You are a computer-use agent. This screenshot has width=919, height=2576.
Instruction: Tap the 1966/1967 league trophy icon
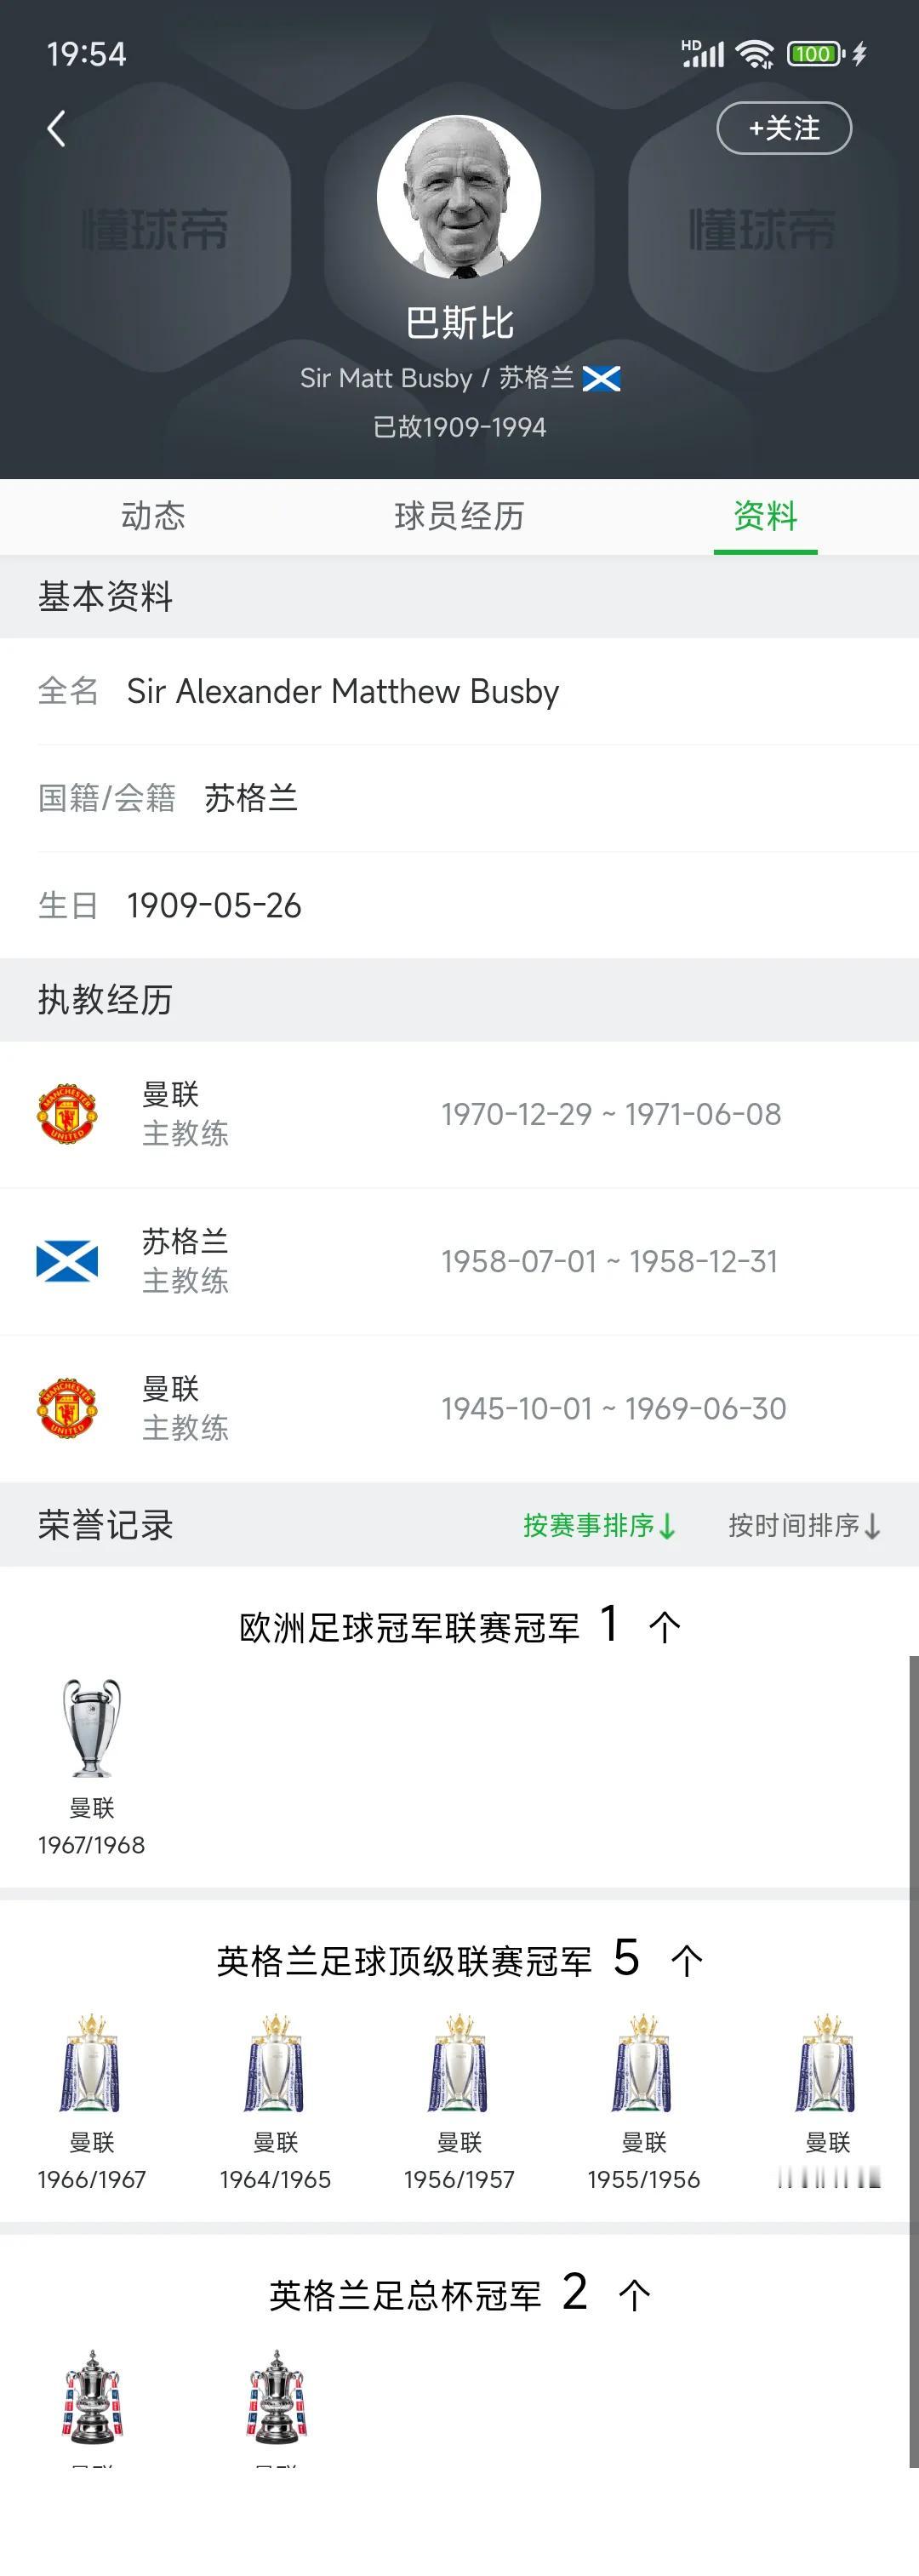(91, 2062)
